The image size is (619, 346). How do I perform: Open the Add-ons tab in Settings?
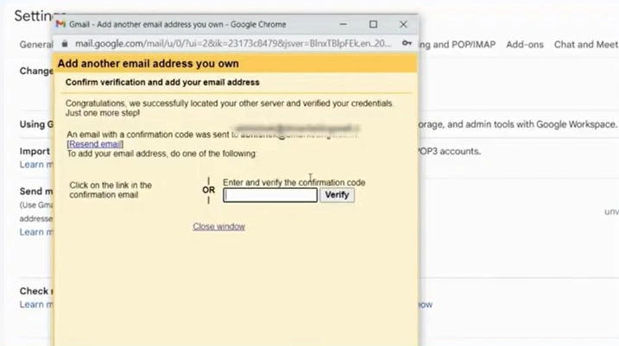525,45
